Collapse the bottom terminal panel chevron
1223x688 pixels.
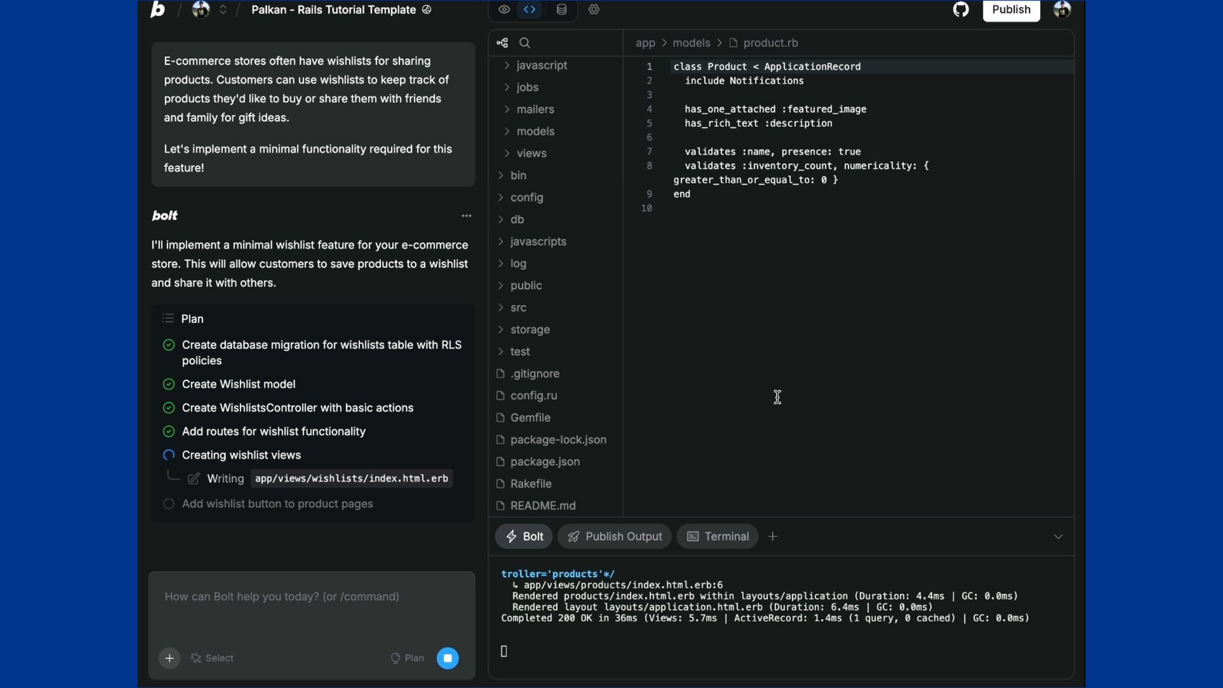click(1058, 537)
